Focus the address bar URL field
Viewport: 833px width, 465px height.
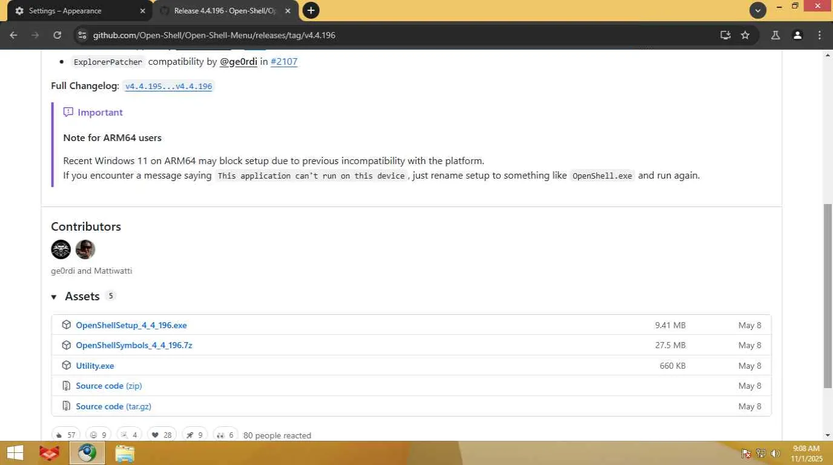(400, 35)
